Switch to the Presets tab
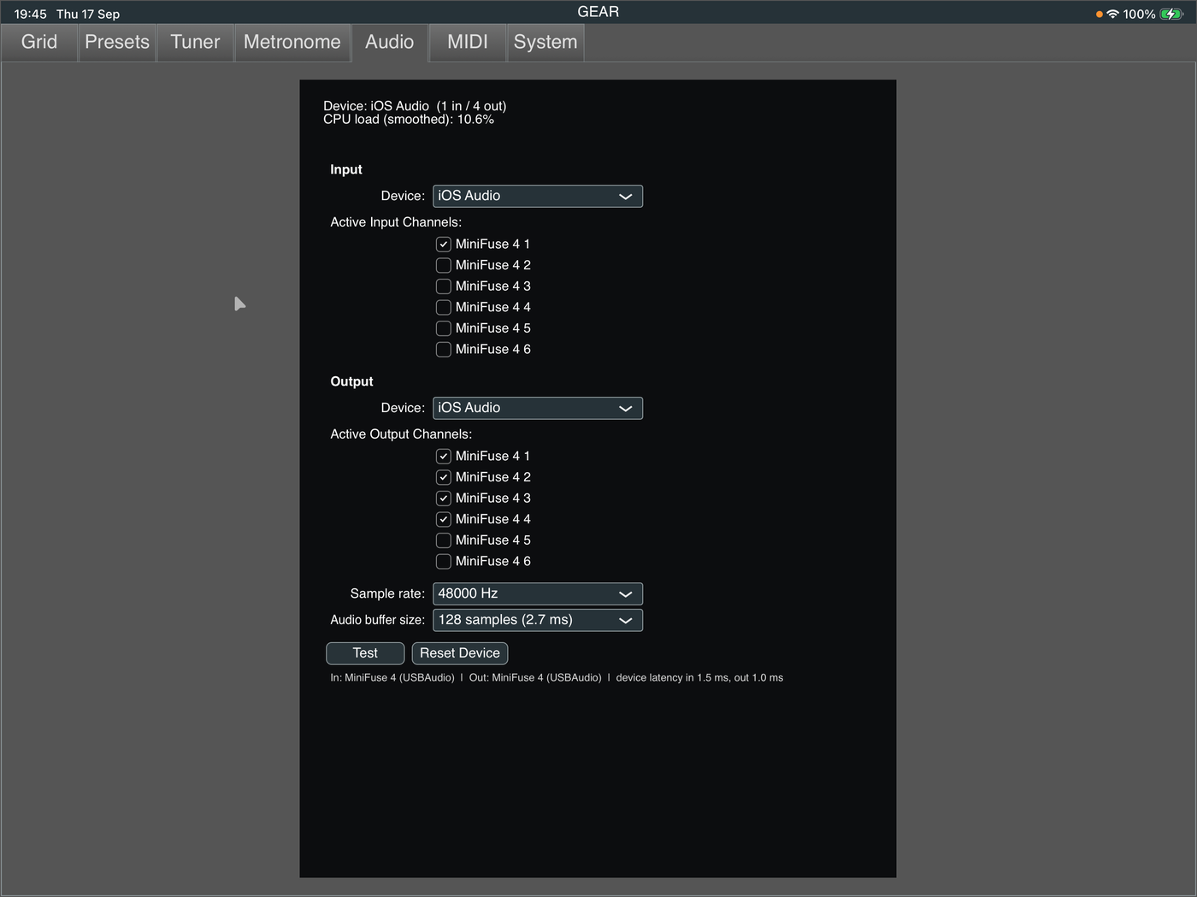This screenshot has height=897, width=1197. [117, 43]
